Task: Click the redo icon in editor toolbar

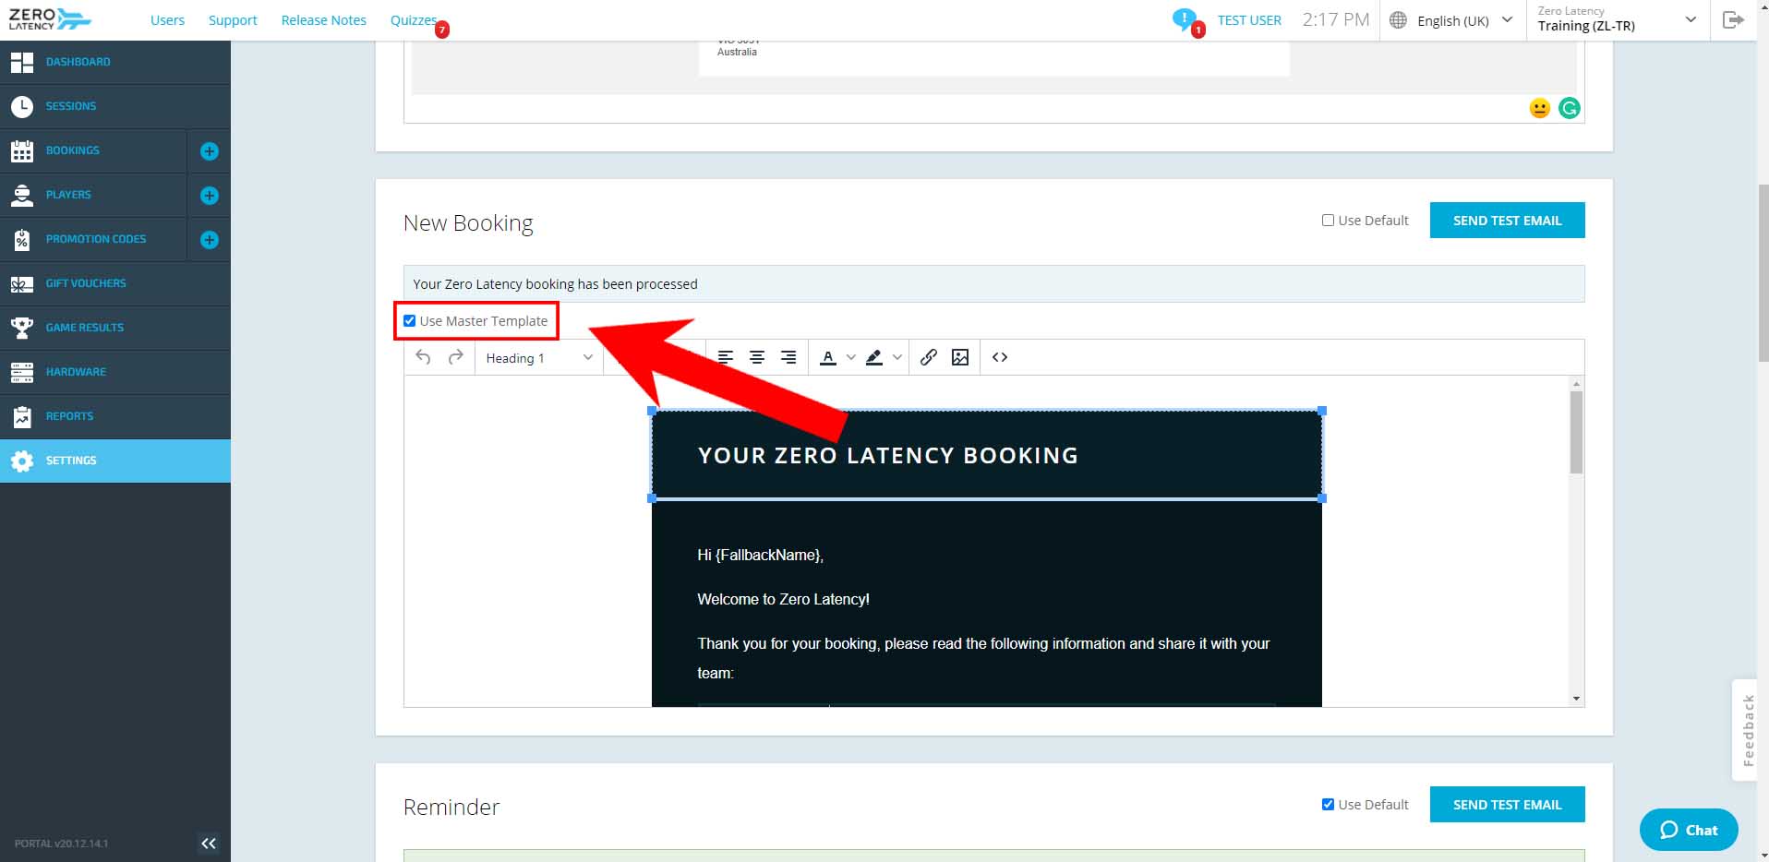Action: (455, 357)
